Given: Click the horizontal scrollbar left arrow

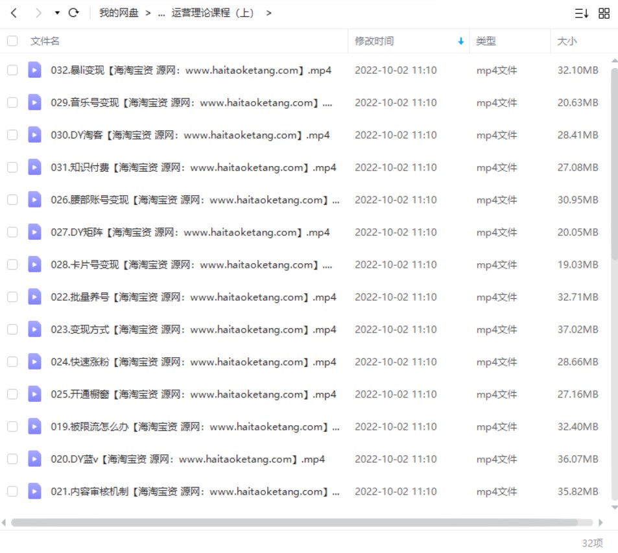Looking at the screenshot, I should 4,523.
